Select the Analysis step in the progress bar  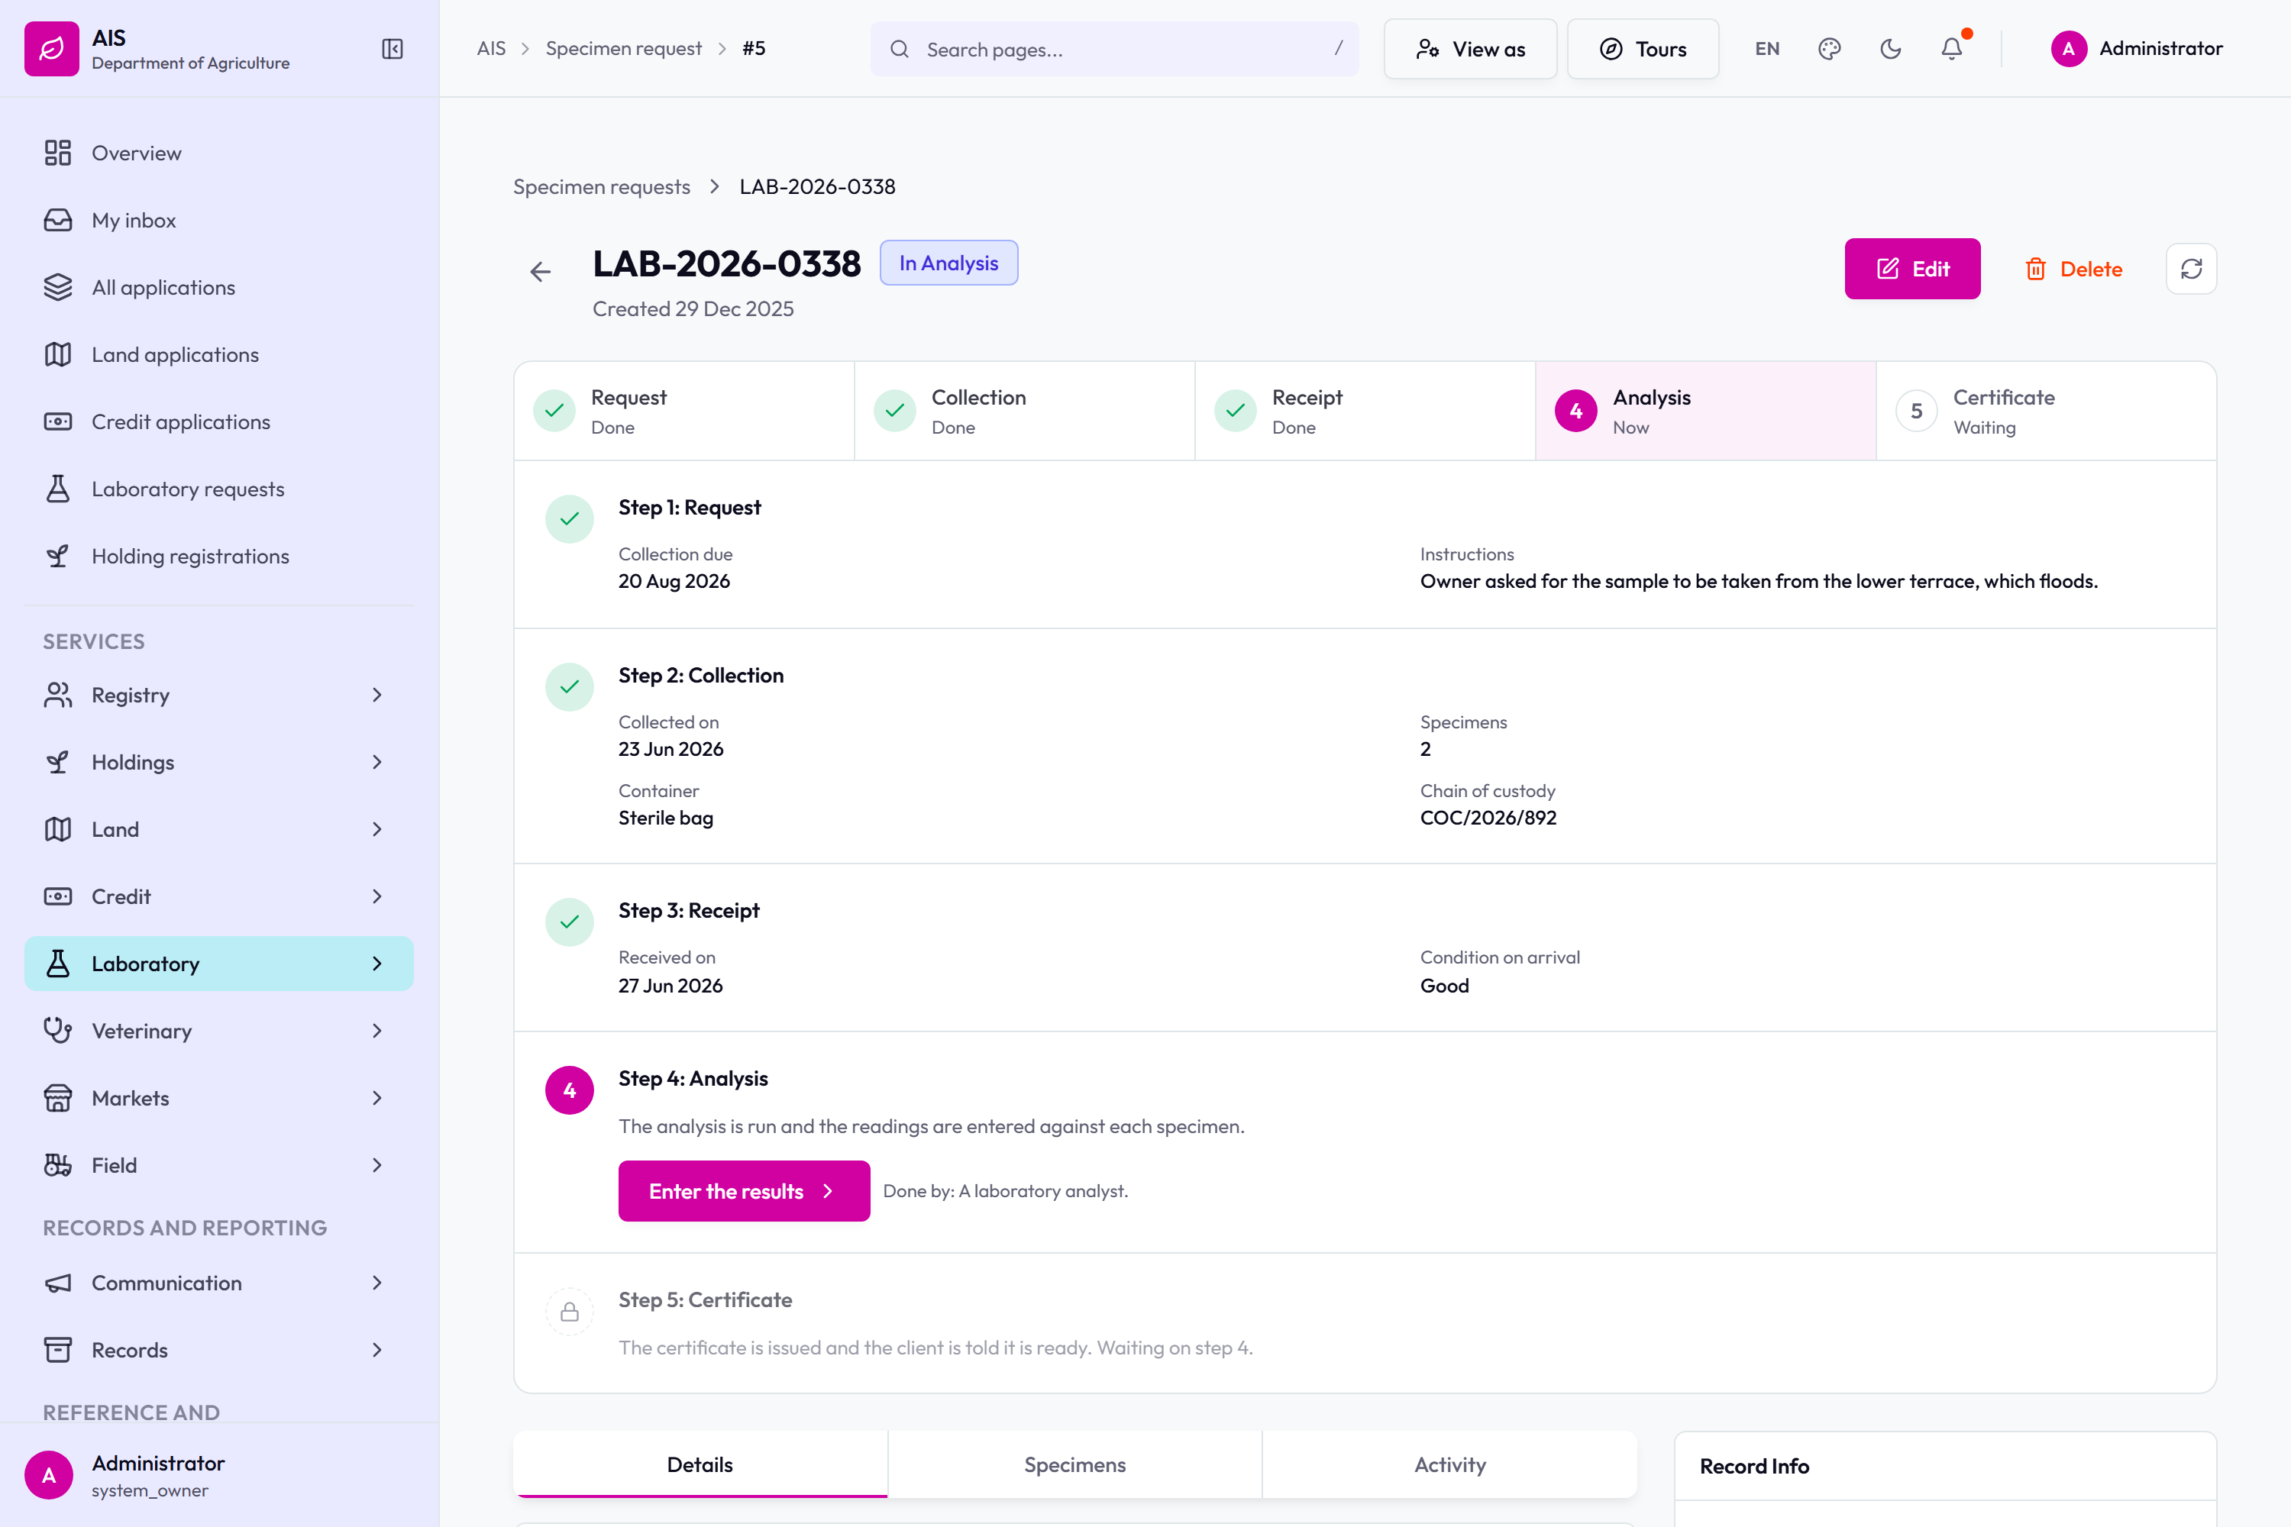click(x=1705, y=411)
